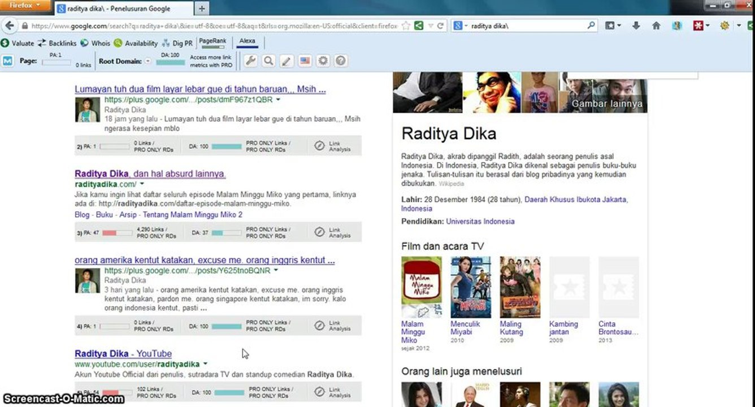Open the Downloads arrow icon

pos(636,26)
